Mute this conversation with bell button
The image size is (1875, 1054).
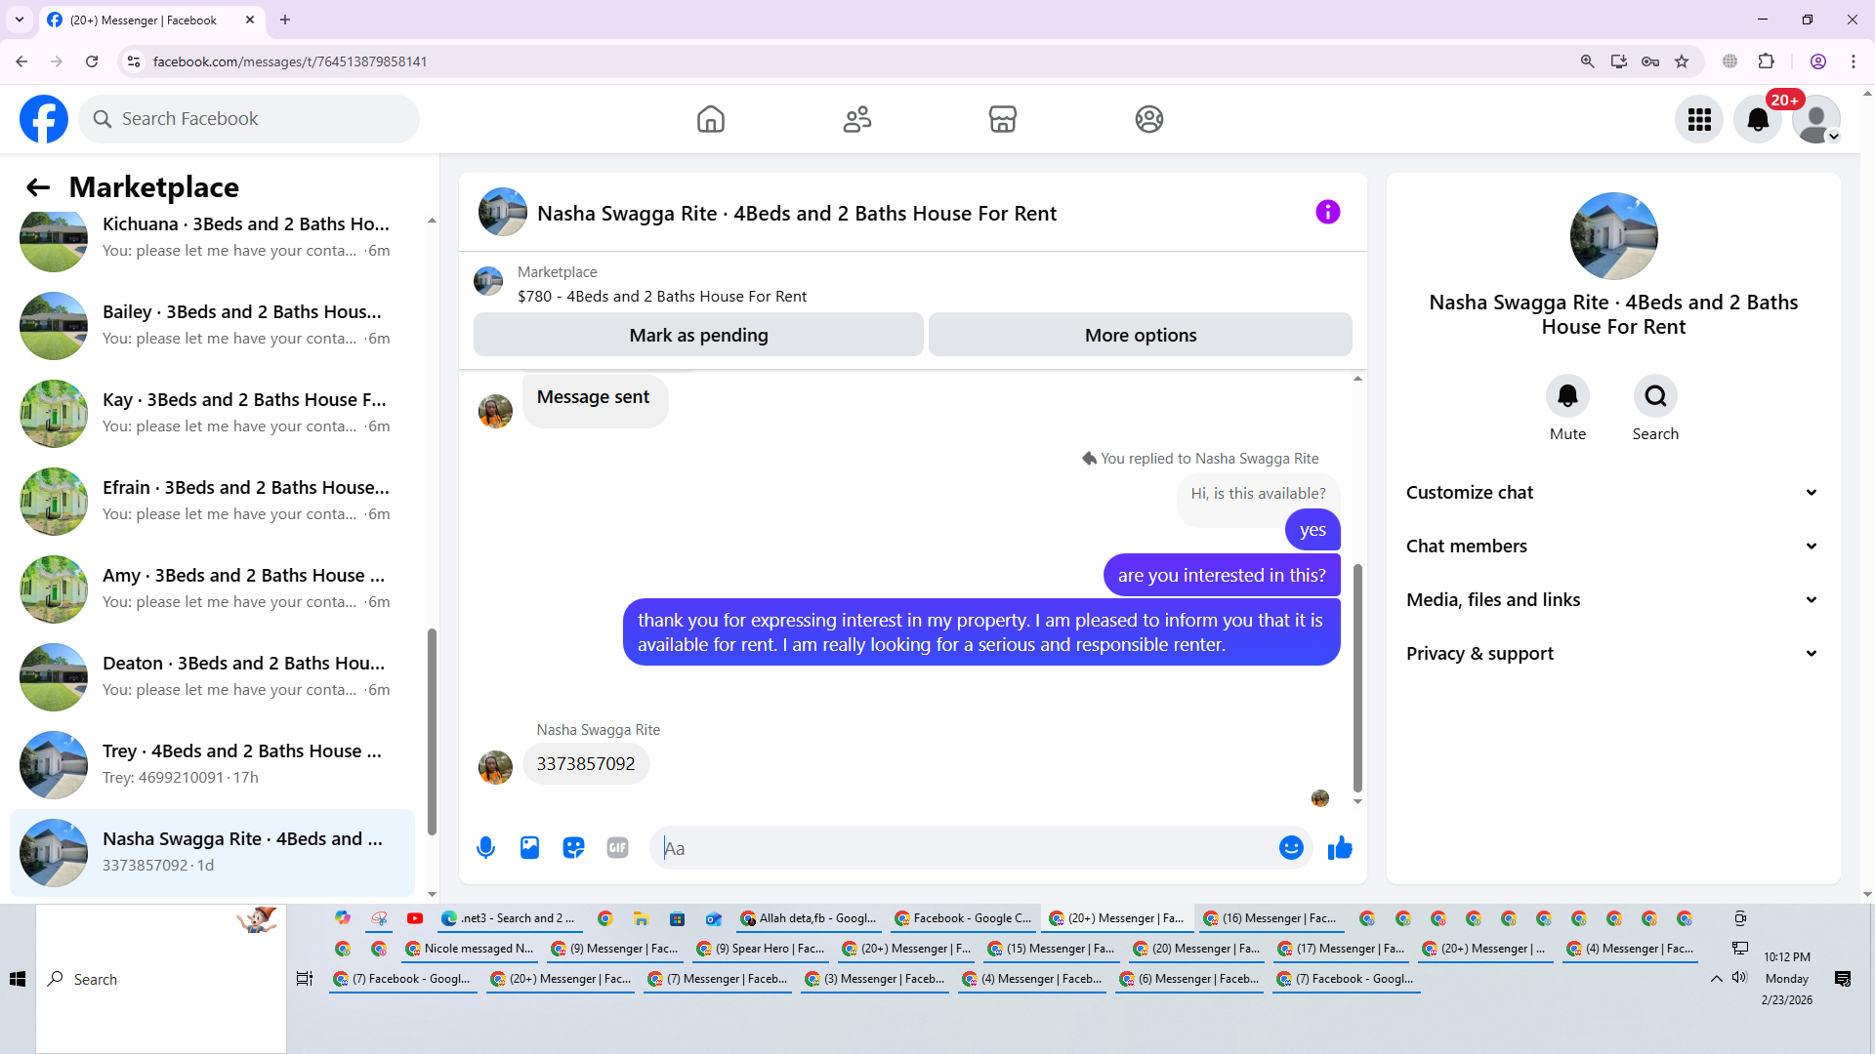tap(1567, 396)
